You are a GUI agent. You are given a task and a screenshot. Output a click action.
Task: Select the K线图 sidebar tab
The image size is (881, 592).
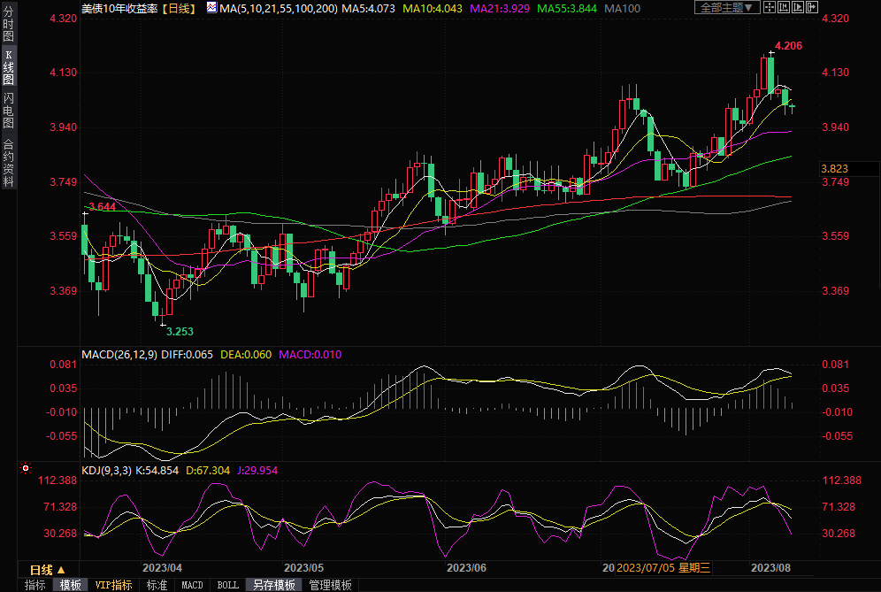pyautogui.click(x=8, y=67)
